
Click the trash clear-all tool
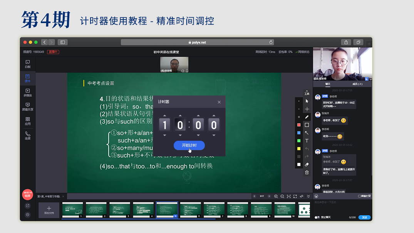click(307, 173)
